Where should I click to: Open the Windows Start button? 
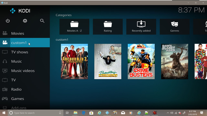tap(4, 113)
